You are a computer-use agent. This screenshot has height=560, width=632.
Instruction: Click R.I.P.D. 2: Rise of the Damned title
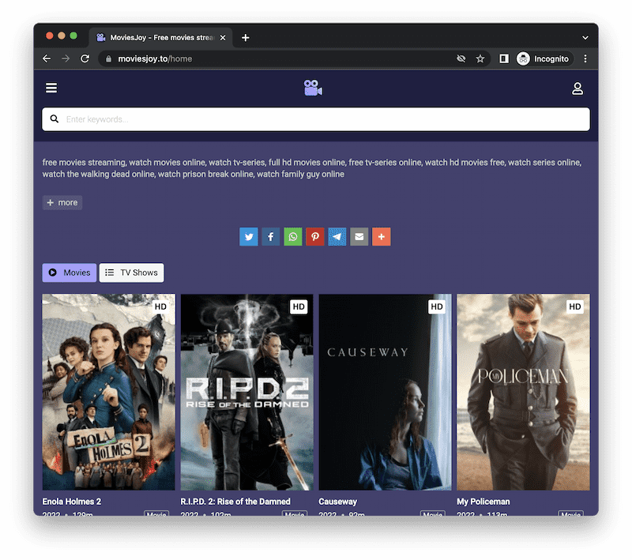[x=235, y=502]
